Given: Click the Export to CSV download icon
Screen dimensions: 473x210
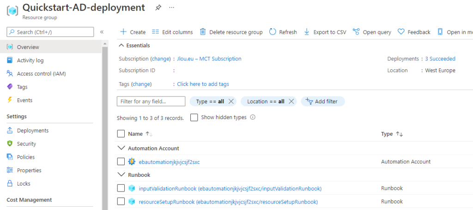Looking at the screenshot, I should [x=307, y=32].
